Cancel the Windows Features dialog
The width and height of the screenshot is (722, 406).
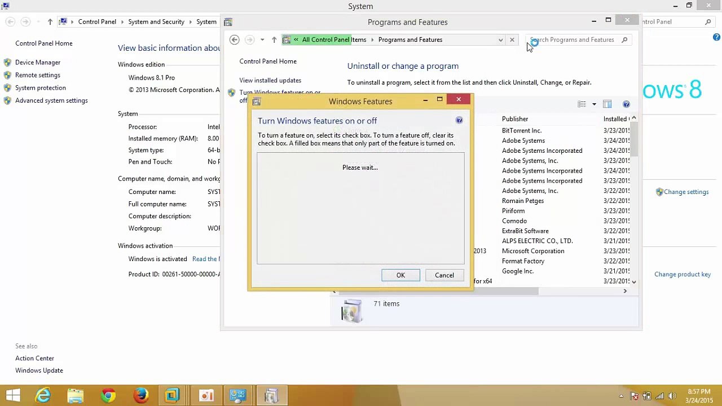[444, 275]
